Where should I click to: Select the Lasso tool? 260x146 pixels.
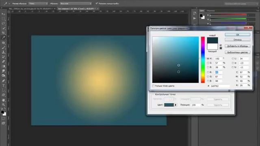(3, 24)
